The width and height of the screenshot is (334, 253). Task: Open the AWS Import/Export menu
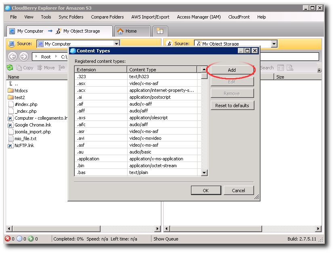150,17
